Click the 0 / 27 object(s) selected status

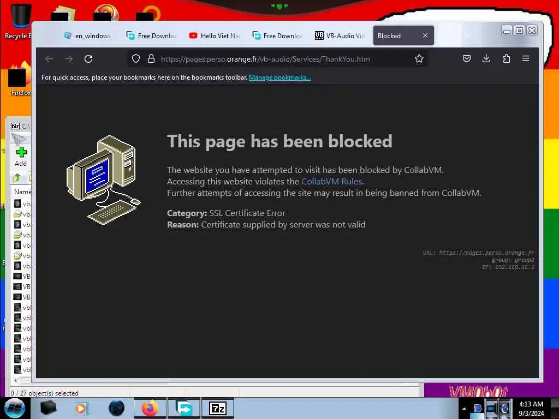tap(44, 393)
